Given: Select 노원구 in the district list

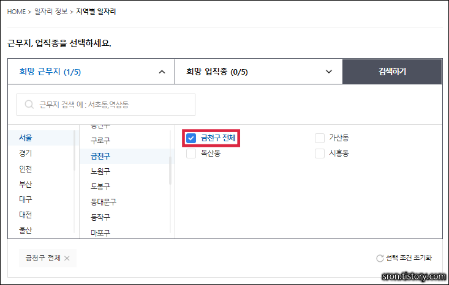Looking at the screenshot, I should pos(100,171).
